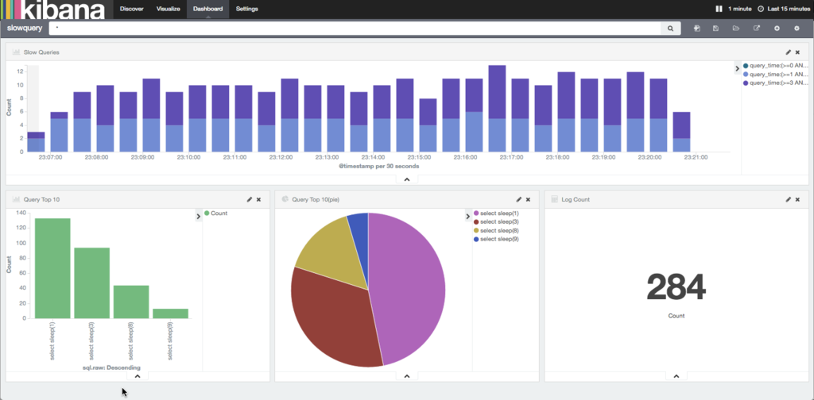Click the 284 log count metric
The height and width of the screenshot is (400, 814).
click(676, 287)
